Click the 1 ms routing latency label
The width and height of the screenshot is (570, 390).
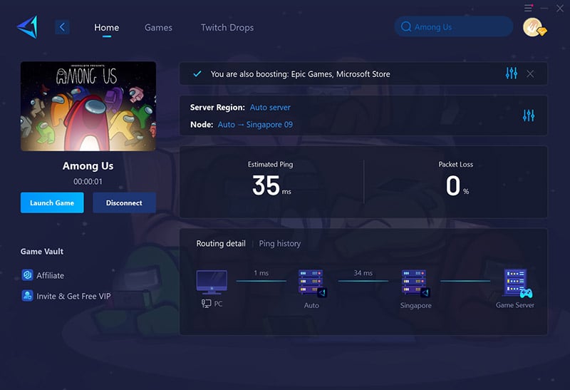pyautogui.click(x=261, y=273)
